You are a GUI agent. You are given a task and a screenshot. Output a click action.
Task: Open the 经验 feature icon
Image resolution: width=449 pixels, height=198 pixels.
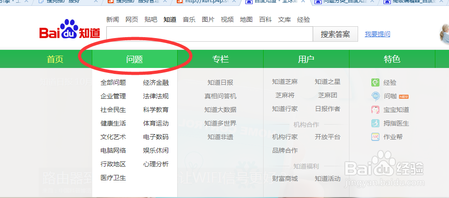click(375, 82)
